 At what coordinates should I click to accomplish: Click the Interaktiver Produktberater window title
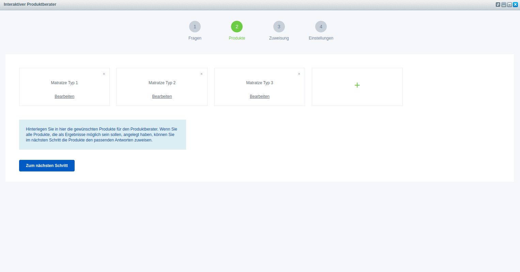[x=30, y=4]
